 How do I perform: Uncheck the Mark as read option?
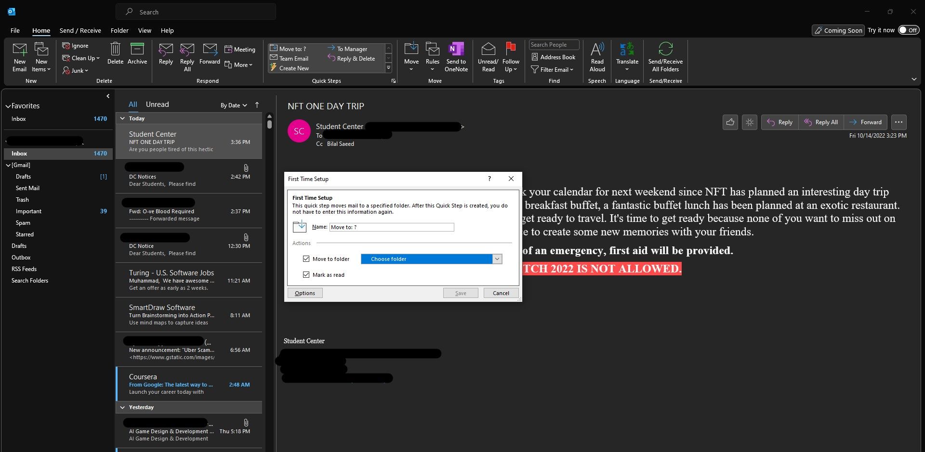[306, 274]
